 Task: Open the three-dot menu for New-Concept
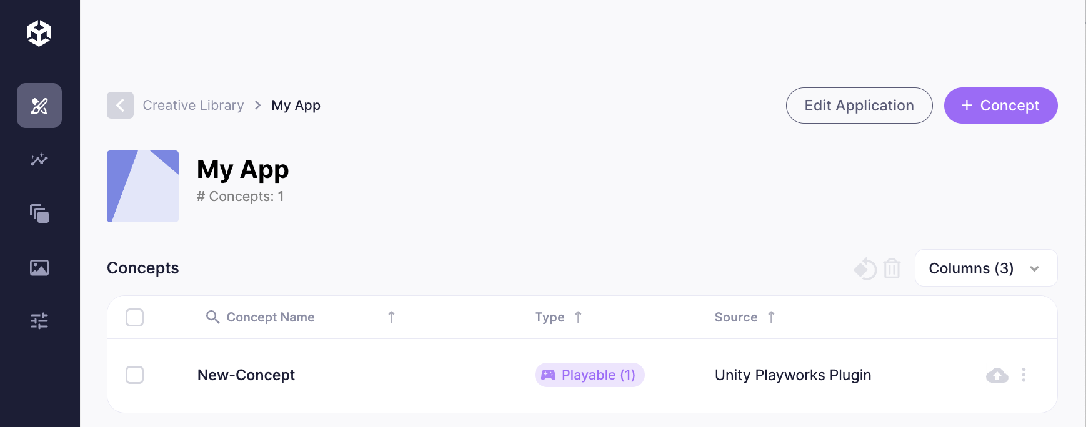coord(1024,375)
